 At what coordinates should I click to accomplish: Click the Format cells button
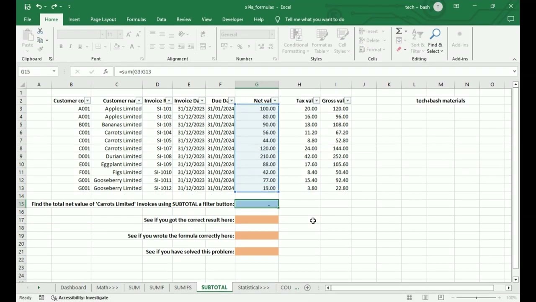(x=373, y=49)
